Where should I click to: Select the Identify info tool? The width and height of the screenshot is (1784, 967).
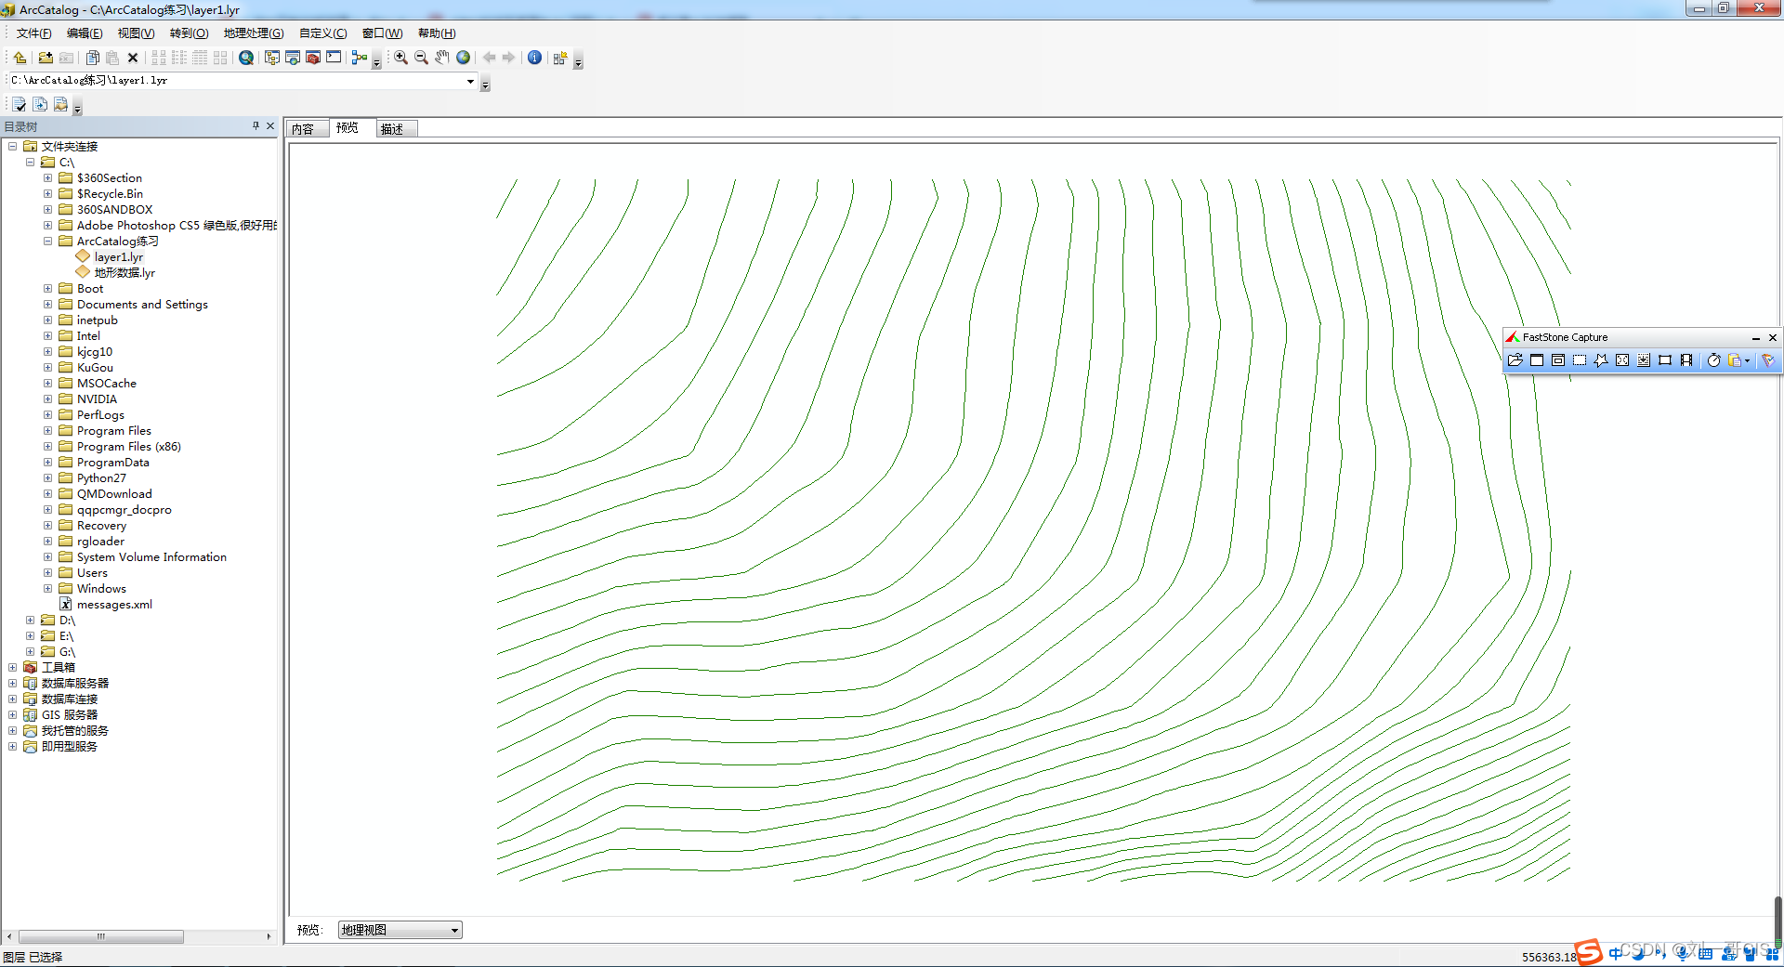coord(534,58)
